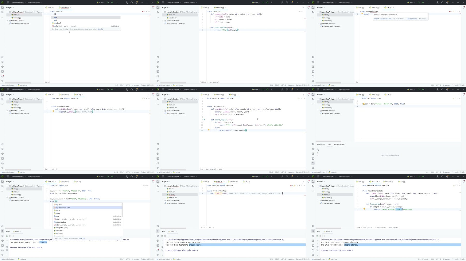The image size is (466, 261).
Task: Toggle Open Editor Preview in Problems panel
Action: (x=318, y=155)
